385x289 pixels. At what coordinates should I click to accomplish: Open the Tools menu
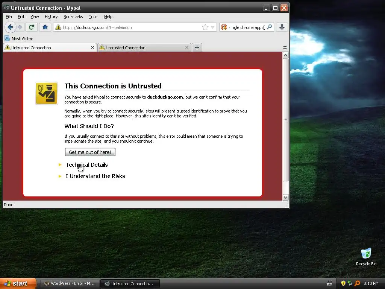pos(94,17)
